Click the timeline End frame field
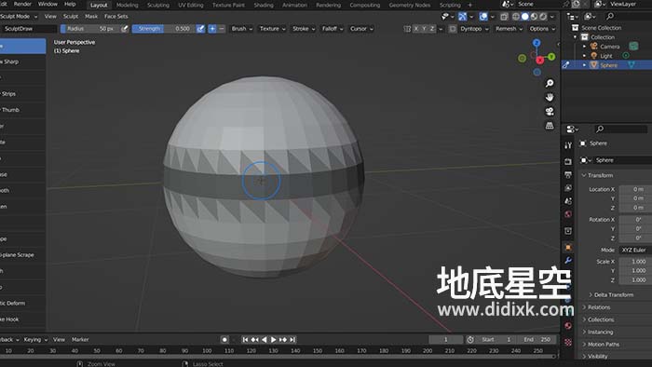Viewport: 652px width, 367px height. (537, 340)
